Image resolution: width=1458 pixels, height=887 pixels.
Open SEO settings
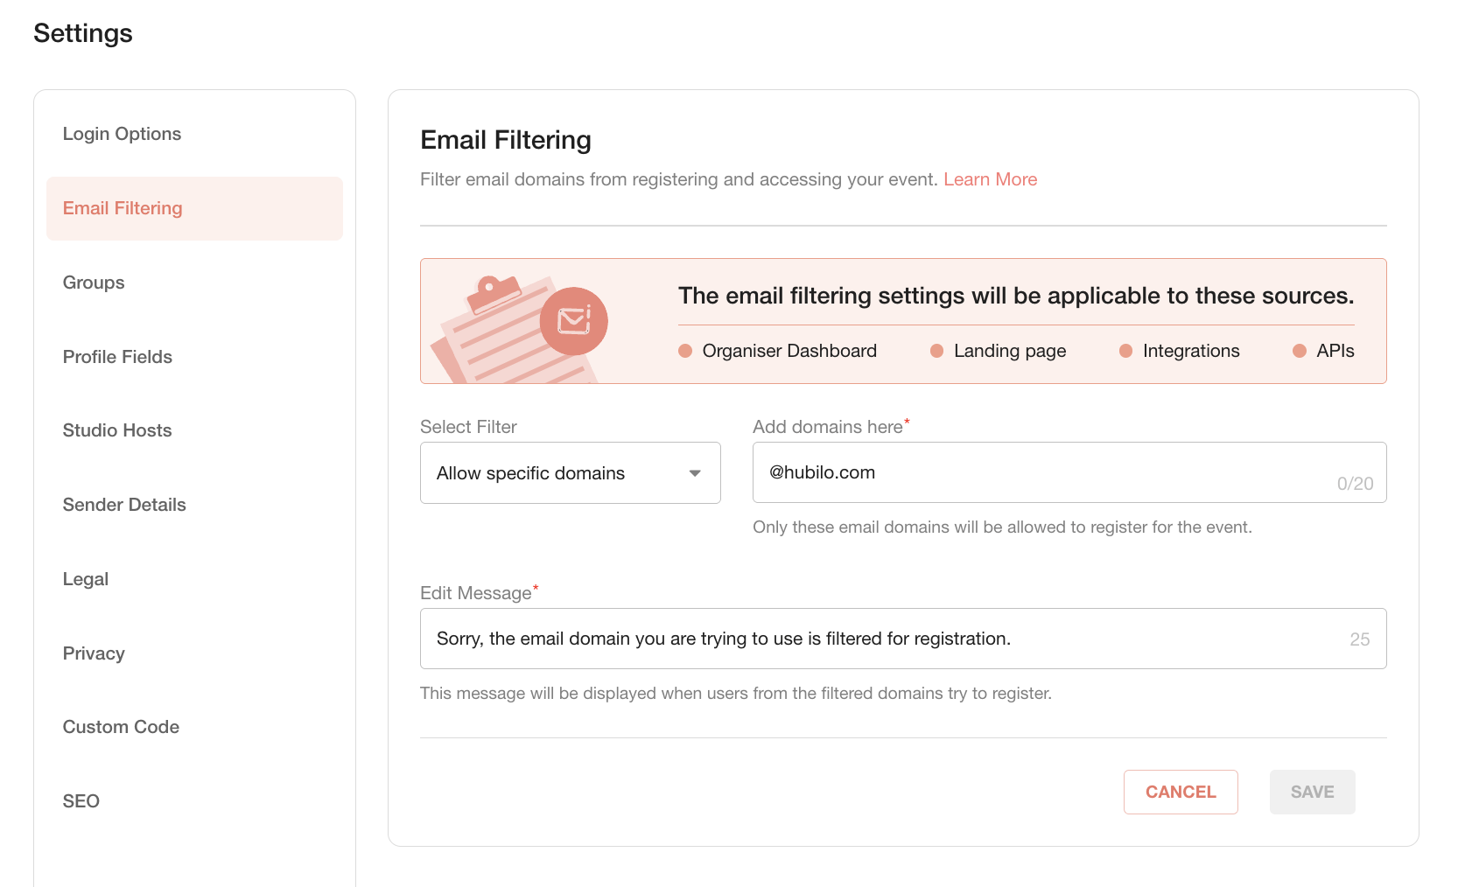(81, 801)
